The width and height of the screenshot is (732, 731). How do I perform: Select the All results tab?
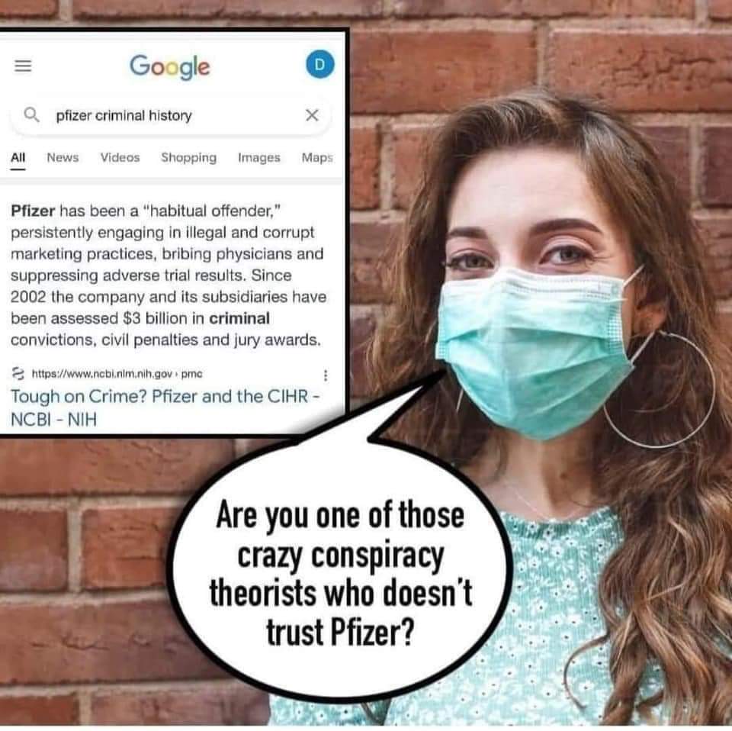tap(18, 157)
